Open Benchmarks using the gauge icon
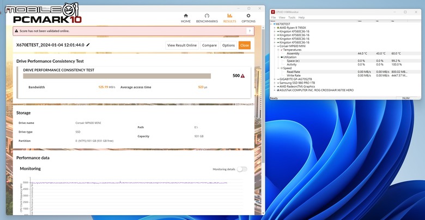Viewport: 425px width, 220px height. point(207,16)
